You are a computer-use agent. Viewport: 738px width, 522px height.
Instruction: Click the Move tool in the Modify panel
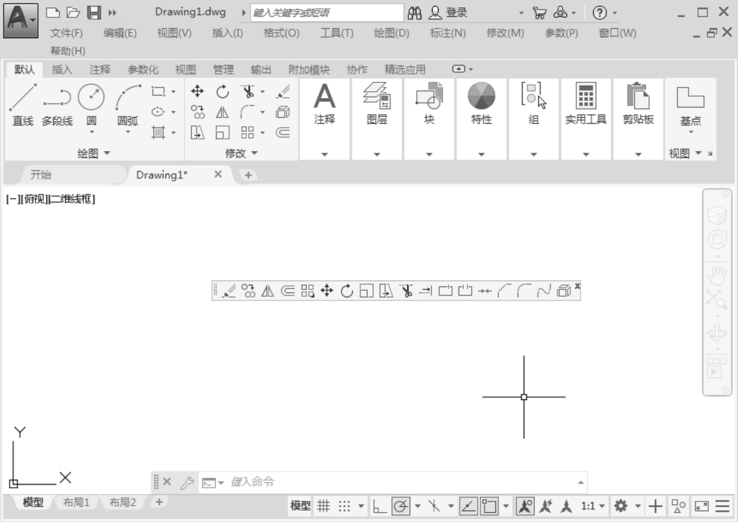coord(198,92)
